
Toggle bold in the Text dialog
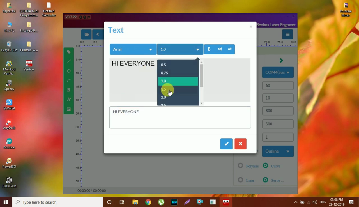point(209,49)
